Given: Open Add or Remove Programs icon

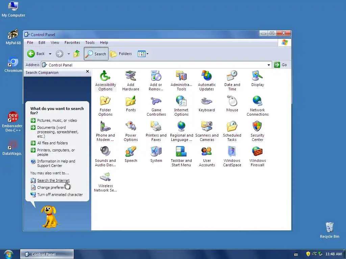Looking at the screenshot, I should [x=156, y=80].
